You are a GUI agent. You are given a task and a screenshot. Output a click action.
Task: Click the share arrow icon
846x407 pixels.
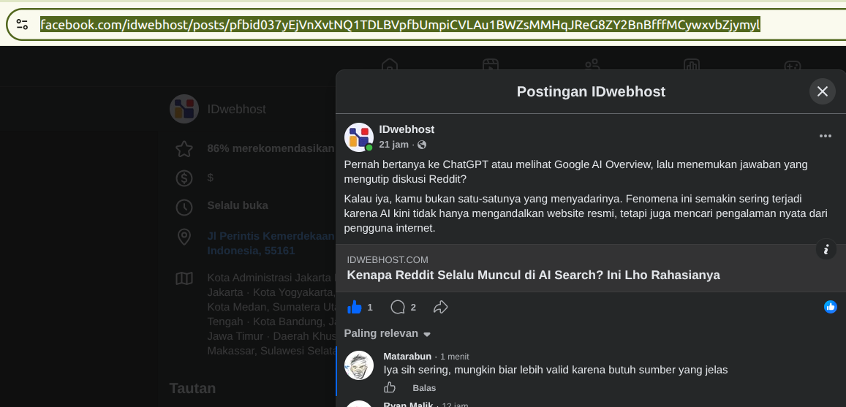[441, 308]
